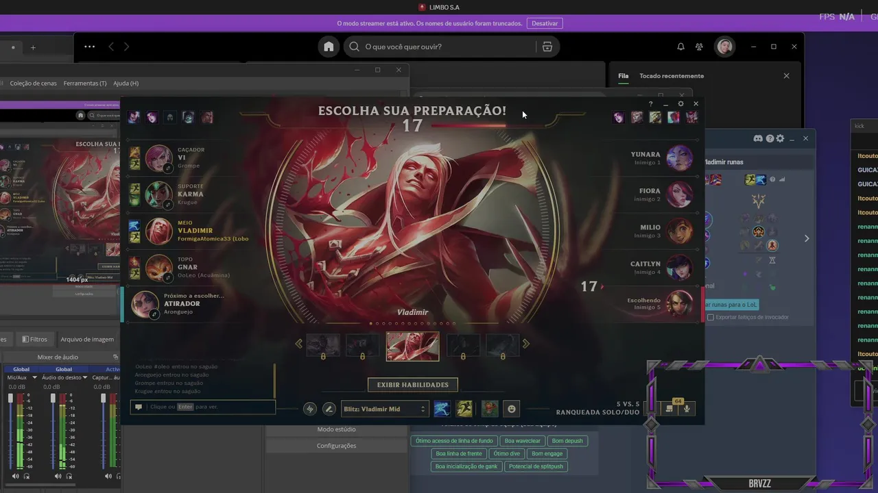878x493 pixels.
Task: Open the Spotify three-dot menu
Action: [89, 47]
